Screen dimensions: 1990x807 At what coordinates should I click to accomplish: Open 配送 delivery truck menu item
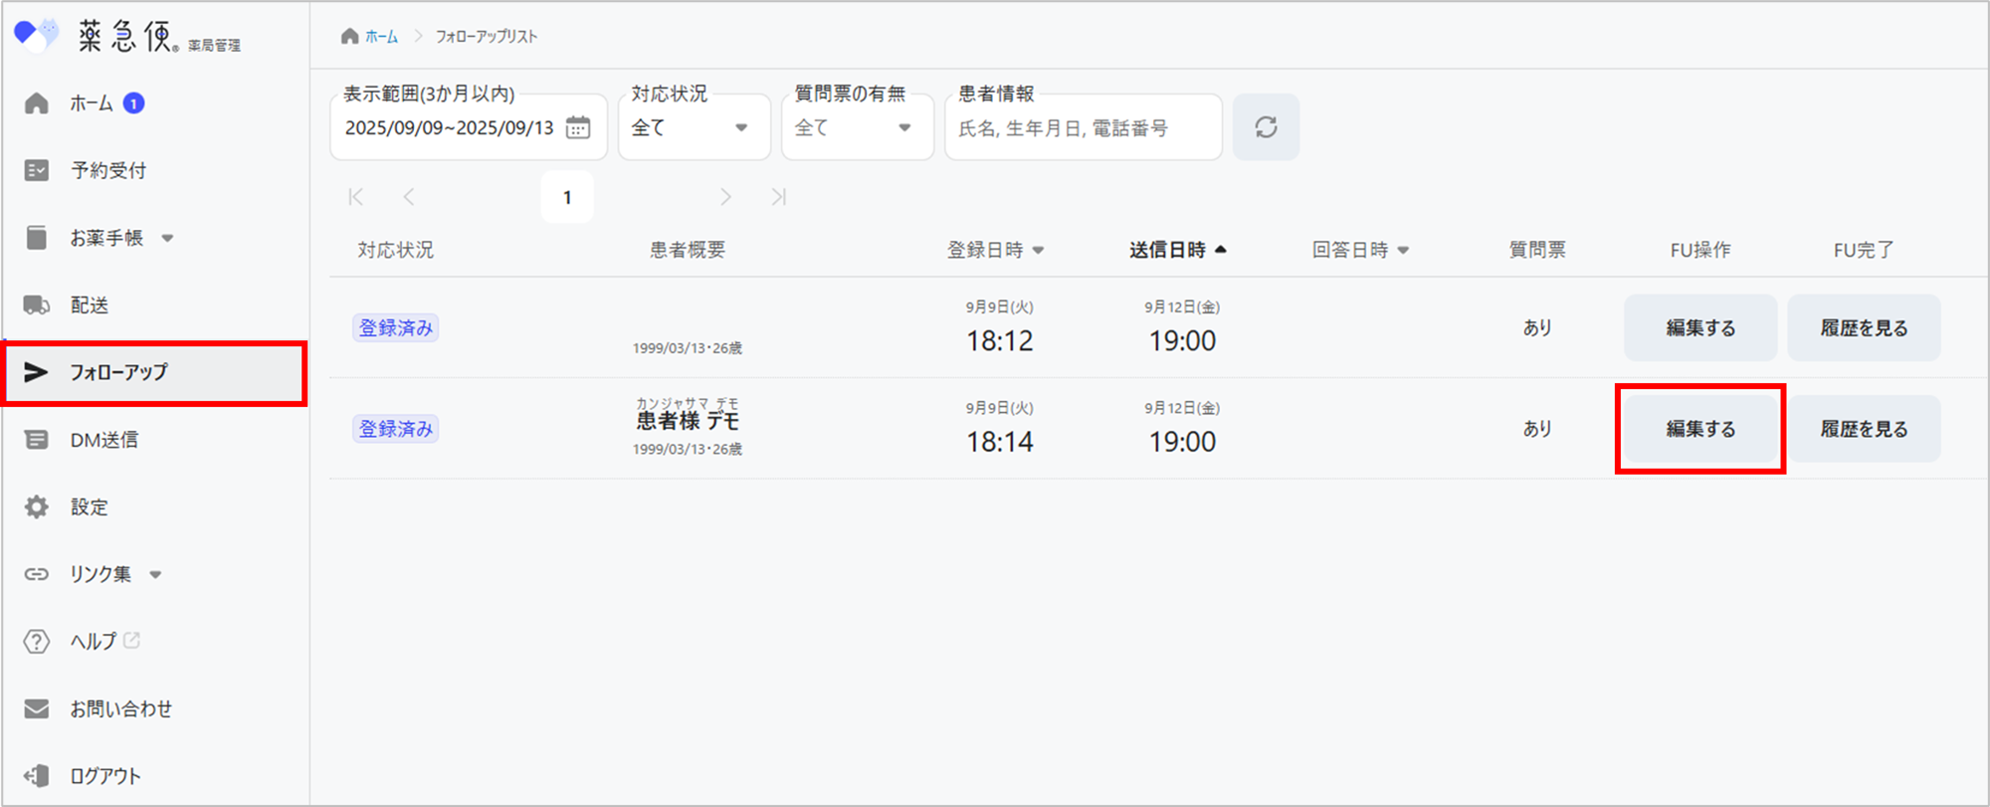click(x=89, y=305)
